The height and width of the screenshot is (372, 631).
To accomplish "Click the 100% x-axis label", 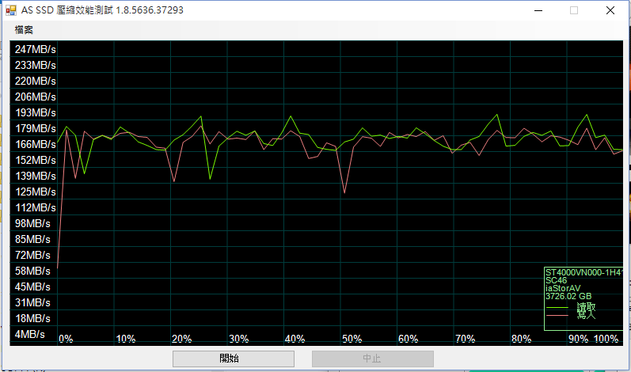I will click(x=606, y=339).
